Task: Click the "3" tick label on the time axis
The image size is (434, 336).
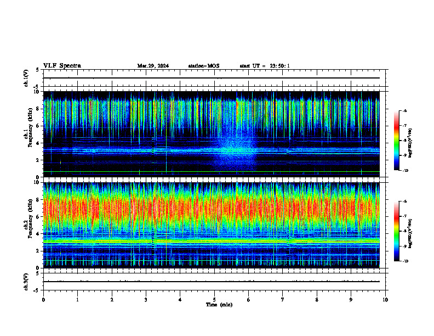Action: [x=146, y=300]
